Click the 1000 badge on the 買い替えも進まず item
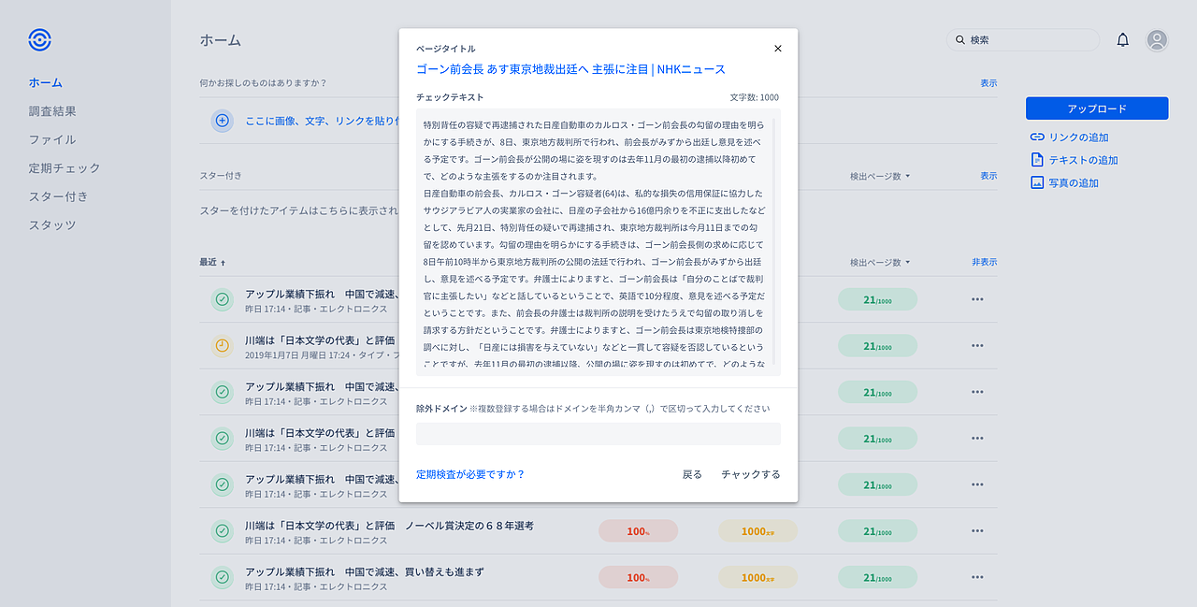This screenshot has height=607, width=1197. (x=757, y=577)
